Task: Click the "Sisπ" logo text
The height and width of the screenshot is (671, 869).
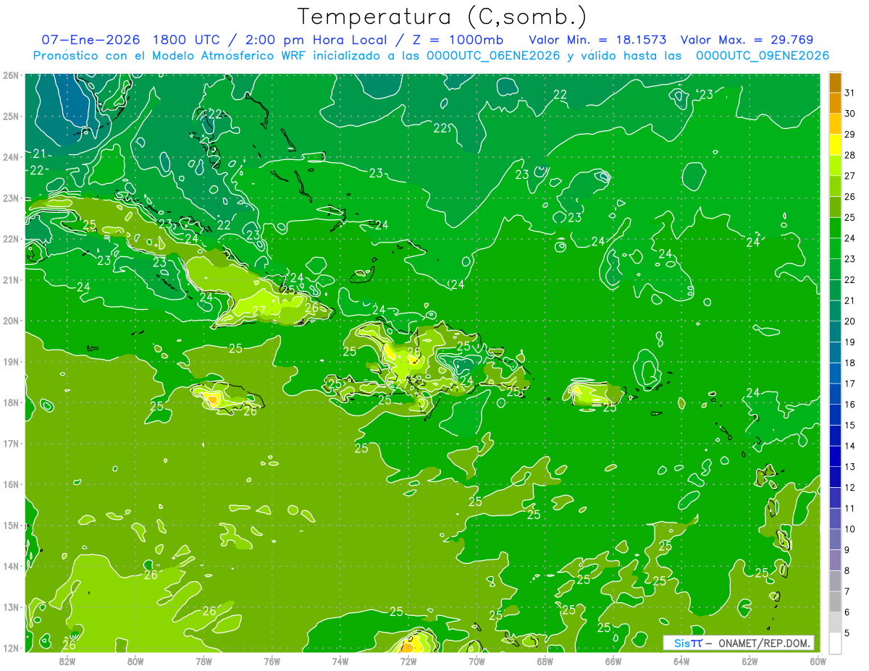Action: tap(687, 643)
